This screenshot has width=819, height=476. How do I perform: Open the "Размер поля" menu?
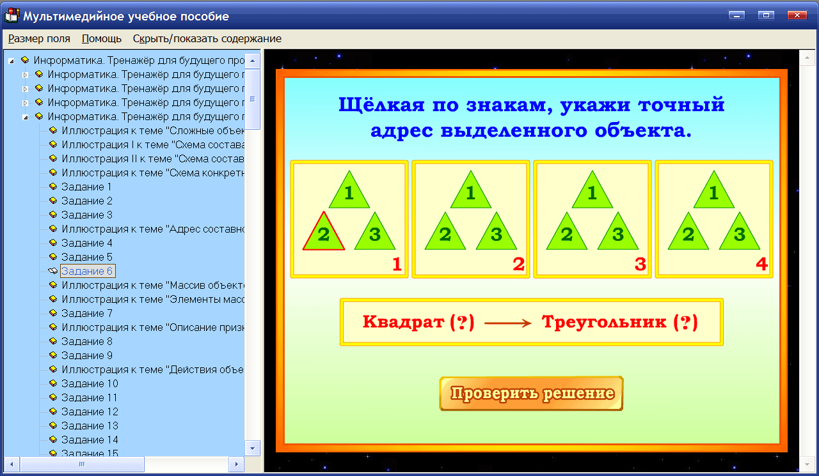pos(39,38)
